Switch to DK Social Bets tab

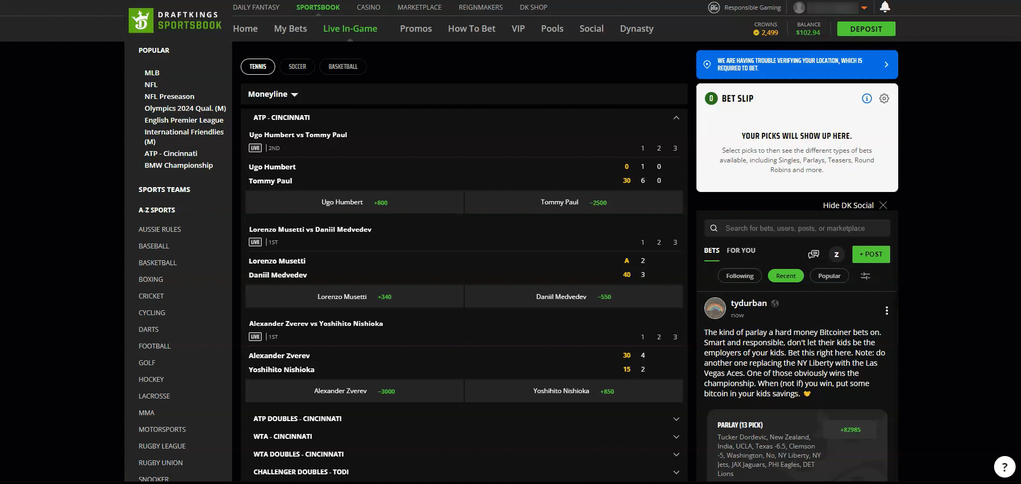click(711, 251)
